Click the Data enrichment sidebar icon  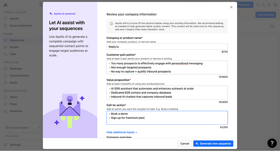[x=6, y=25]
